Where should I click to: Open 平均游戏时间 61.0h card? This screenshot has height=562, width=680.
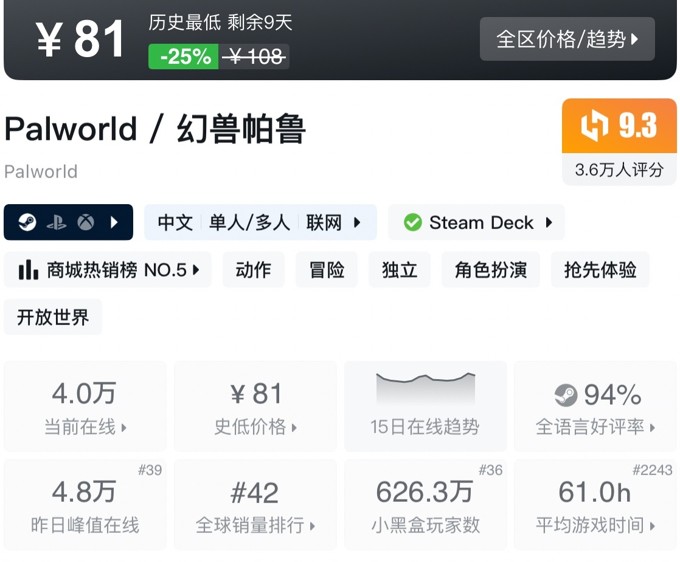[595, 505]
